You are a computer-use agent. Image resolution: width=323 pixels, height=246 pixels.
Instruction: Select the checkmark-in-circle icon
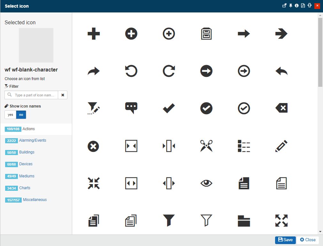pyautogui.click(x=206, y=108)
